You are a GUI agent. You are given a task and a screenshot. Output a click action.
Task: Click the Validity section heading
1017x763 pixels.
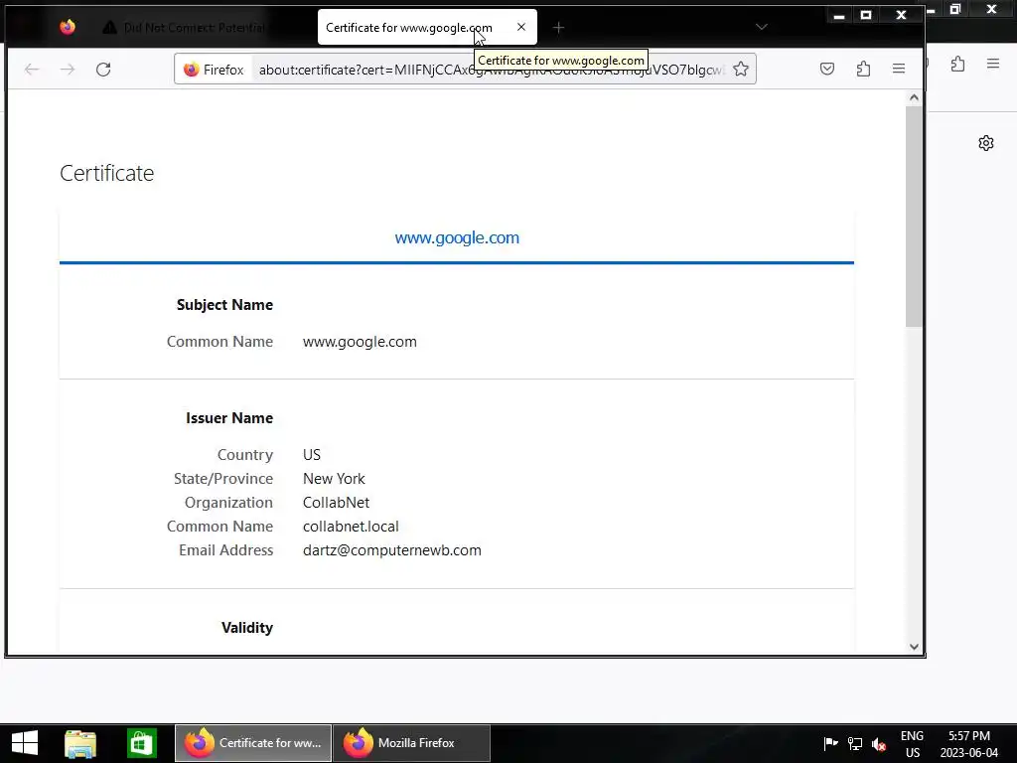247,628
